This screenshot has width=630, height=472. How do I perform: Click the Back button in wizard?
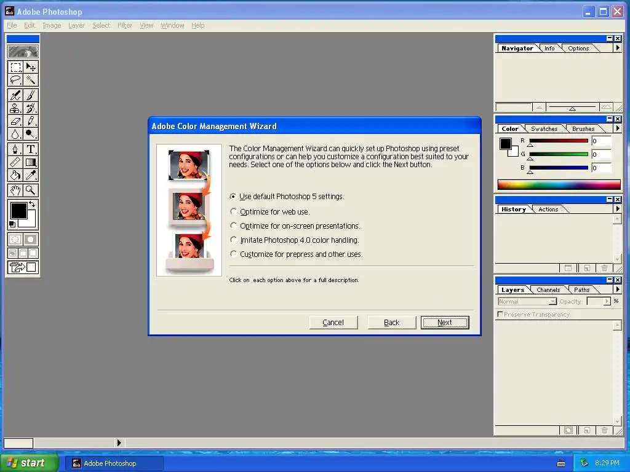tap(392, 322)
